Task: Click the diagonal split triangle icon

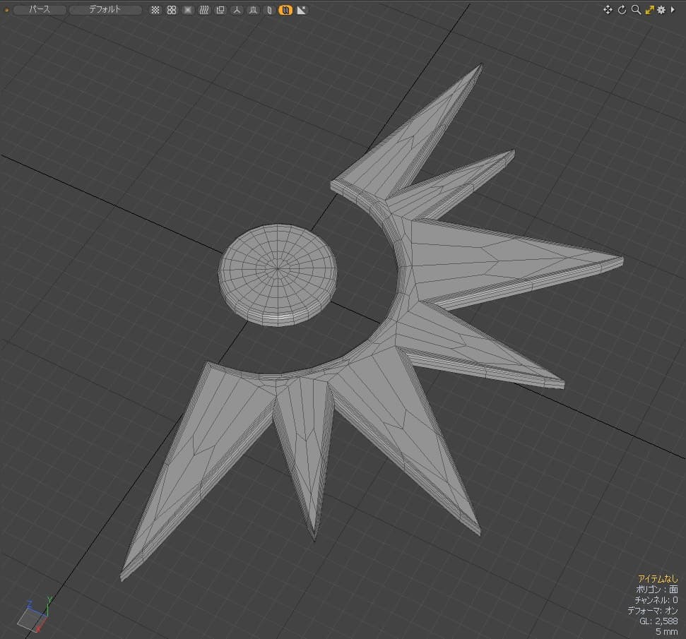Action: [302, 10]
